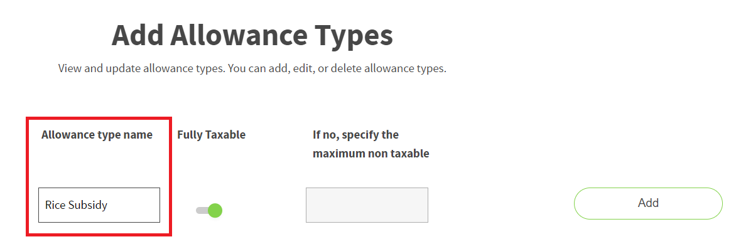
Task: Click the 'Add Allowance Types' page heading
Action: (x=252, y=36)
